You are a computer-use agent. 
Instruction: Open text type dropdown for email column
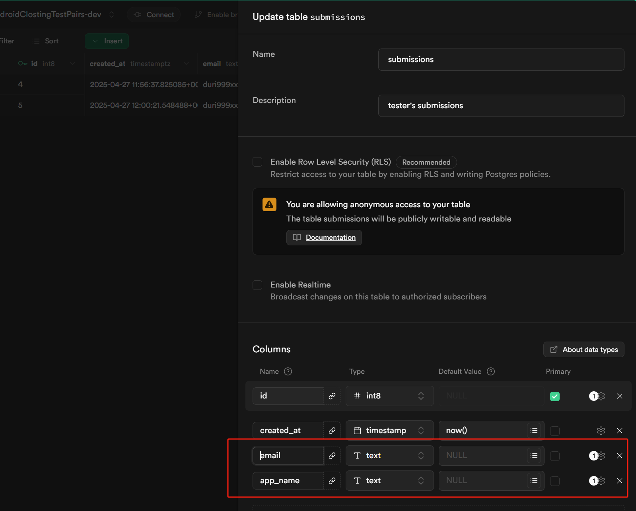[x=389, y=456]
